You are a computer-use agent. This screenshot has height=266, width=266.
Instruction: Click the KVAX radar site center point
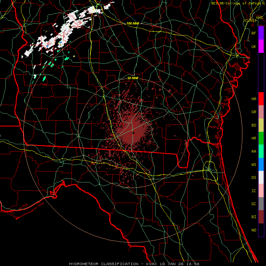point(133,133)
